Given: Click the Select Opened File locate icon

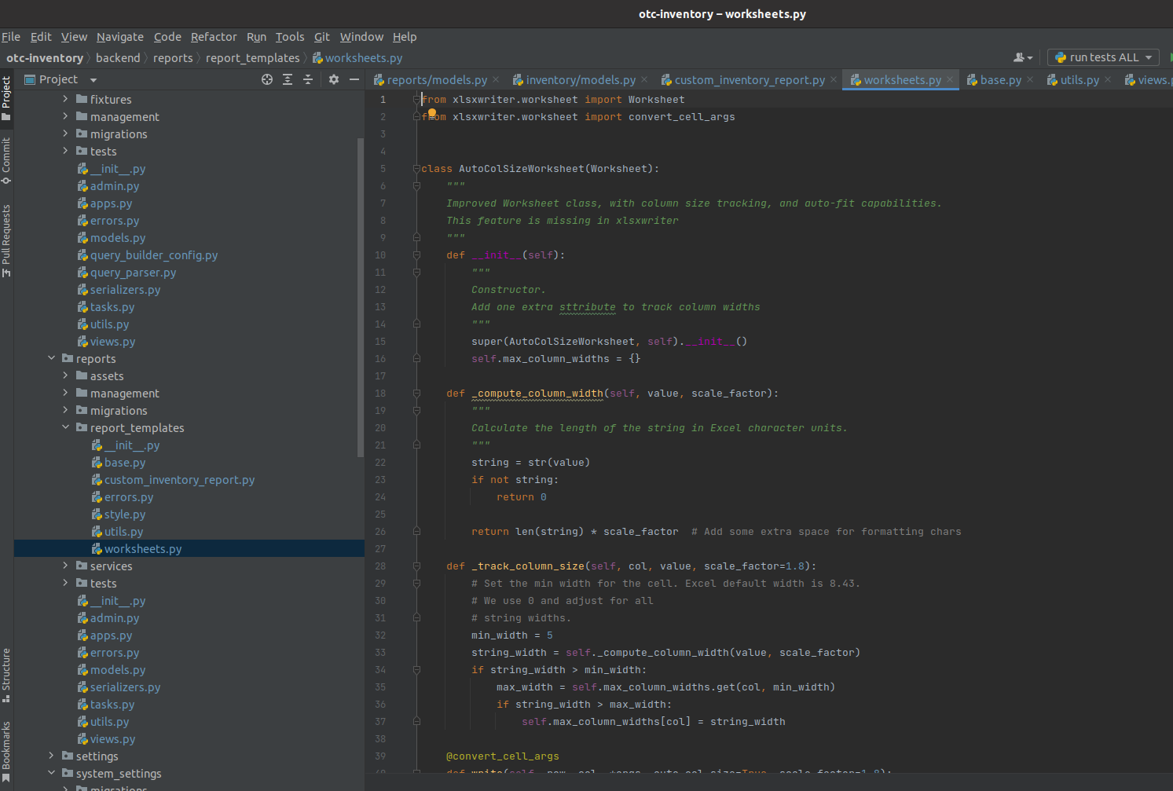Looking at the screenshot, I should [x=267, y=79].
